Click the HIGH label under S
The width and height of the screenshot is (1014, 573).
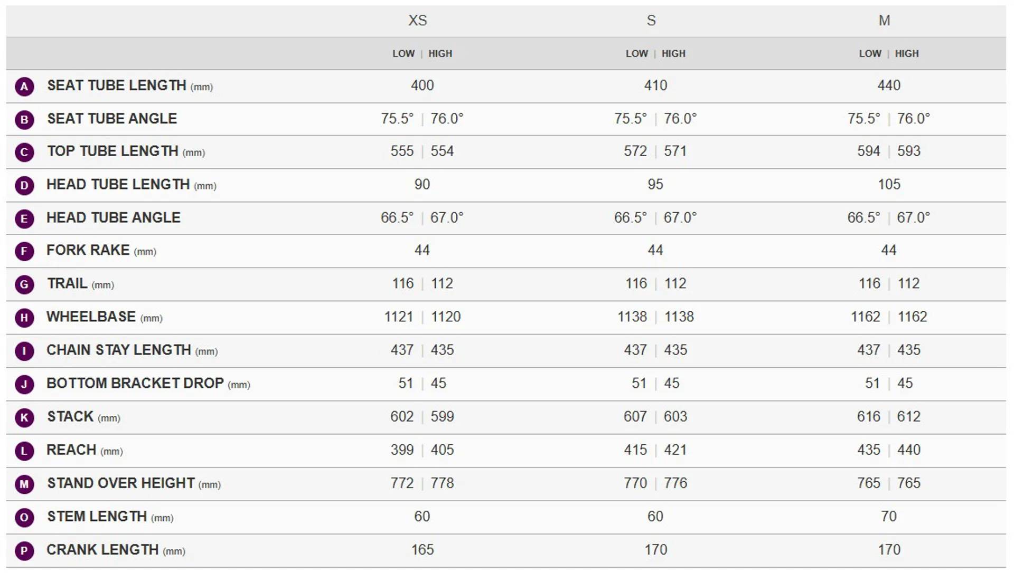point(673,54)
